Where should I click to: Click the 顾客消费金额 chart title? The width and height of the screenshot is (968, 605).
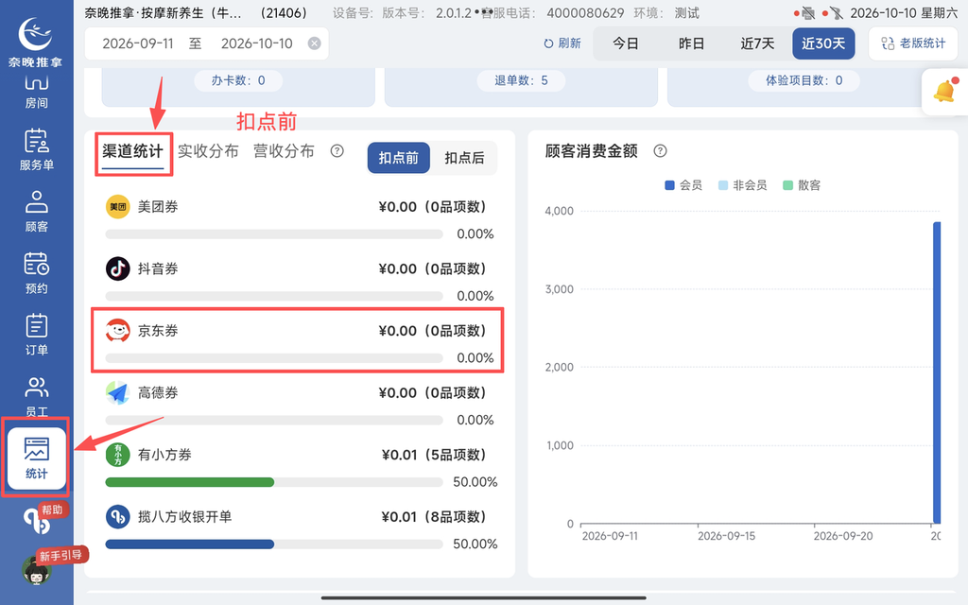click(x=591, y=151)
